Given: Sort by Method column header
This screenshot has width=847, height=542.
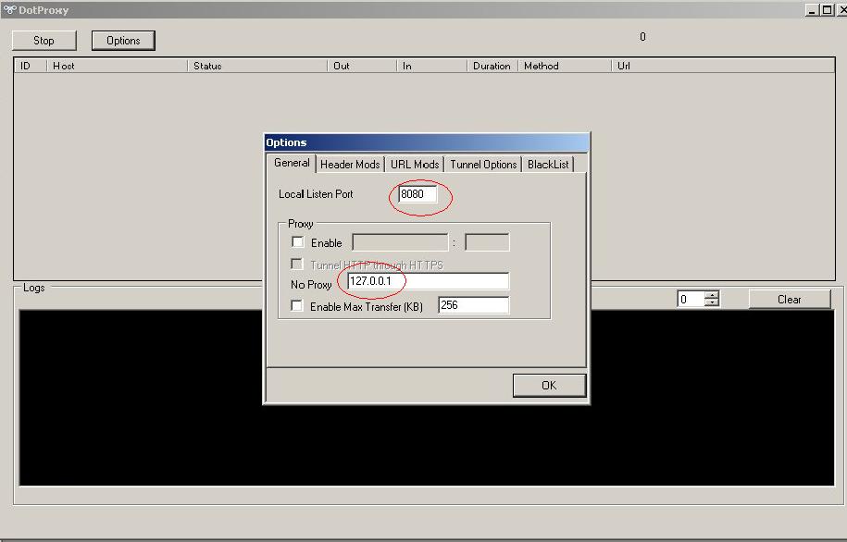Looking at the screenshot, I should (x=565, y=66).
